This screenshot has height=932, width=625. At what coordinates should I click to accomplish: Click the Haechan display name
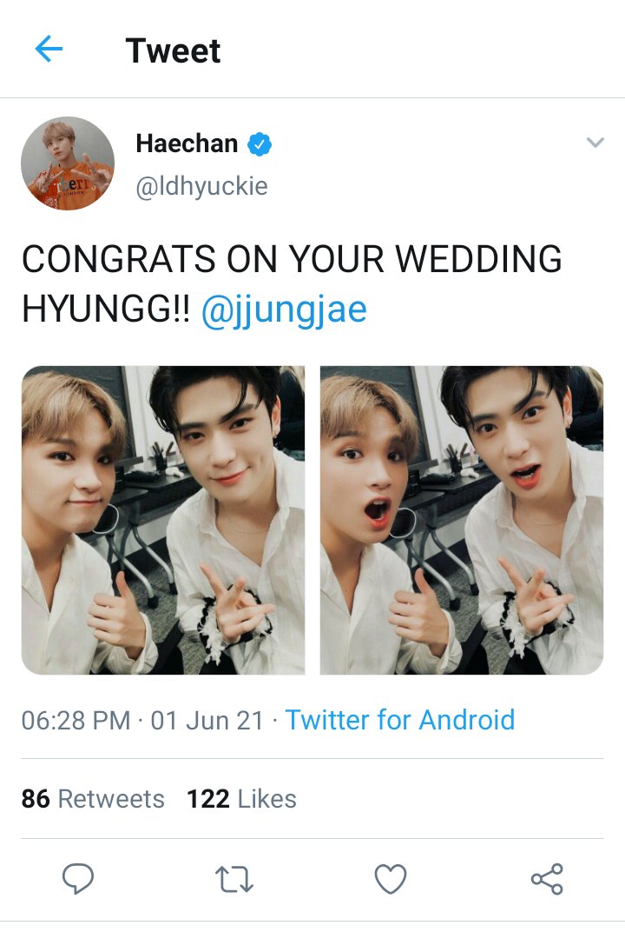pyautogui.click(x=187, y=143)
